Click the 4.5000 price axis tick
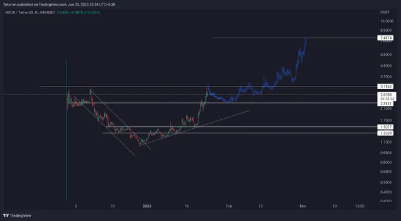401x221 pixels. pyautogui.click(x=386, y=66)
